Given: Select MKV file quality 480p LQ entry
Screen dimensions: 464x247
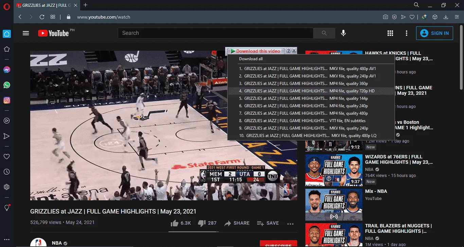Looking at the screenshot, I should click(x=311, y=136).
